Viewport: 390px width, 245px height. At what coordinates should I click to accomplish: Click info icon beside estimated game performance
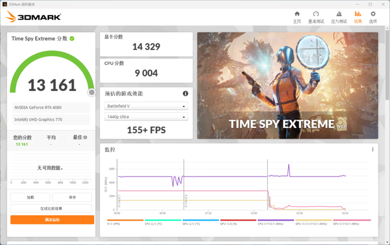coord(186,93)
